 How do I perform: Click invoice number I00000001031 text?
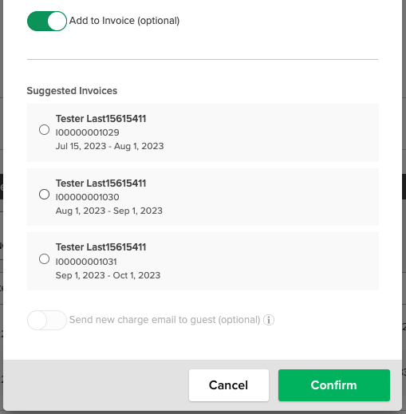86,262
